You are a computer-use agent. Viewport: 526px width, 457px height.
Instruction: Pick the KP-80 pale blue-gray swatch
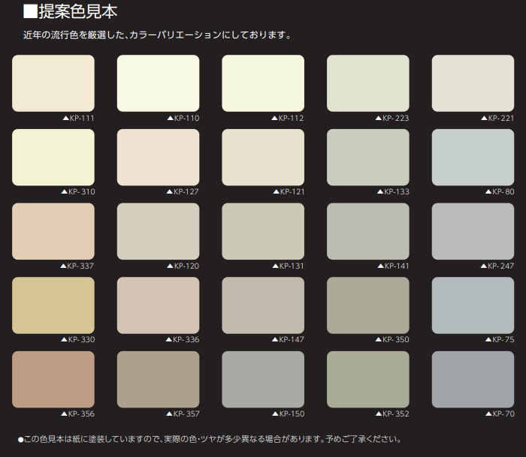click(473, 157)
